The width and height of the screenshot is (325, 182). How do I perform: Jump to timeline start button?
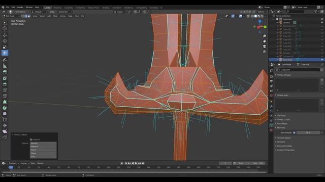pos(126,163)
